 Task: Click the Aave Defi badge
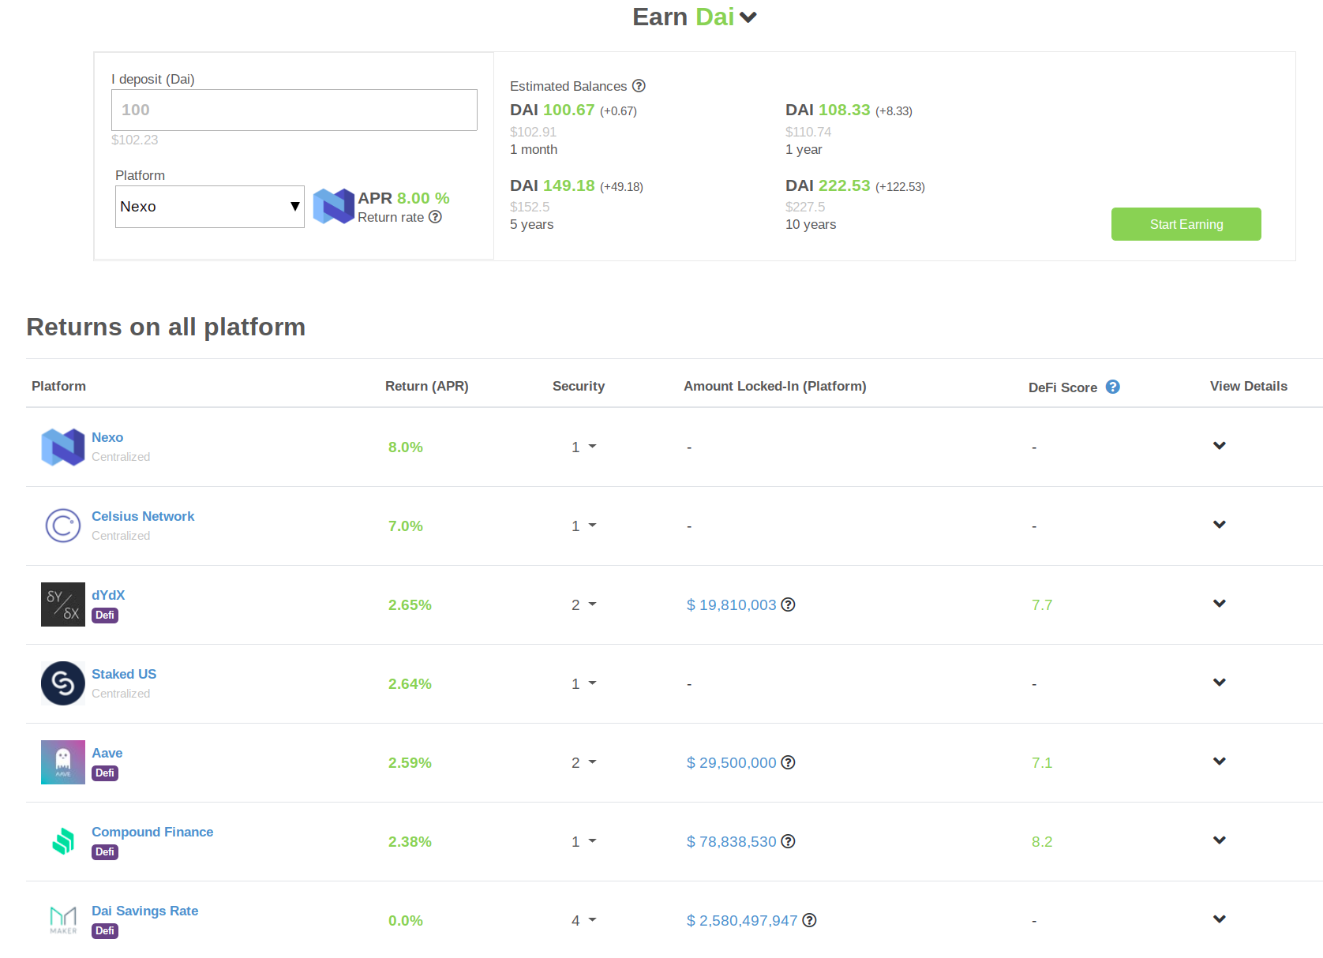coord(105,773)
